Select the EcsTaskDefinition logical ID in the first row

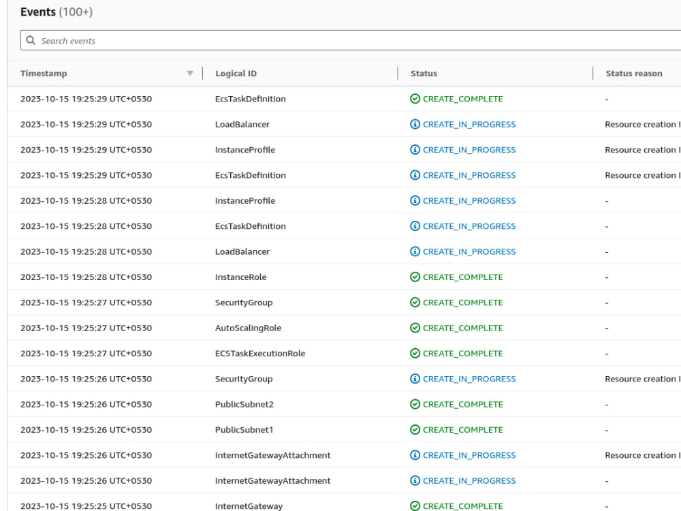tap(250, 99)
